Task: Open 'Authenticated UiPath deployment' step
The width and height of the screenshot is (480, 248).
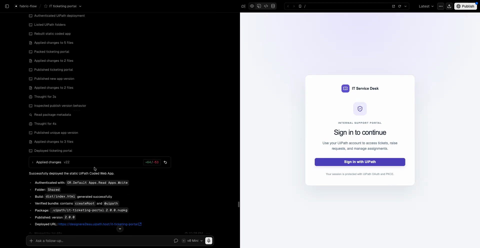Action: tap(57, 16)
